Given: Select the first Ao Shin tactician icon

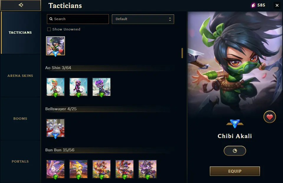Looking at the screenshot, I should [x=55, y=87].
